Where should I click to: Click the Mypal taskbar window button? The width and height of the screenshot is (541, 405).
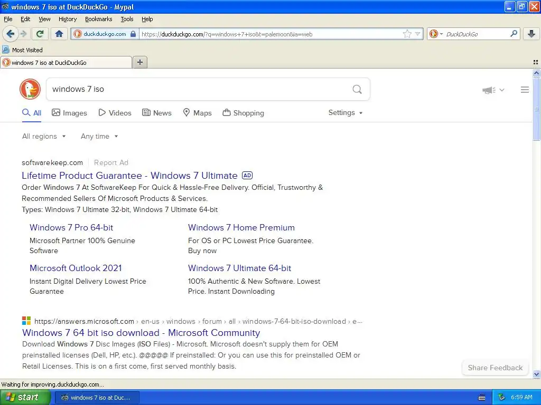click(97, 398)
